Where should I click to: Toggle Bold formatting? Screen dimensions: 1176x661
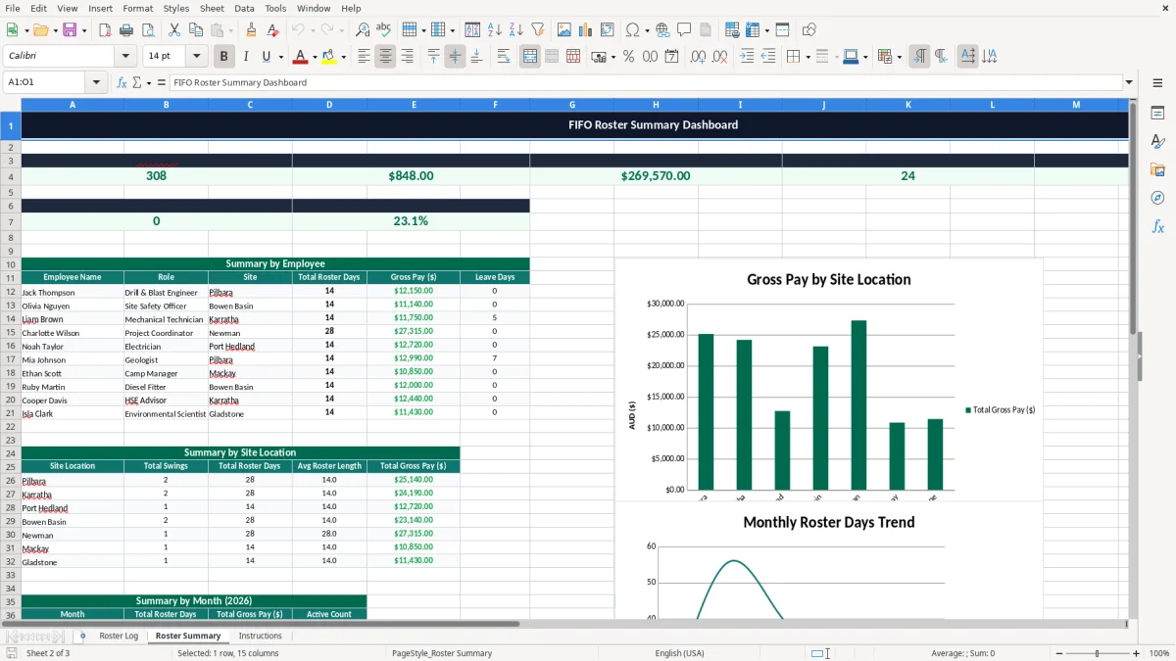point(224,57)
